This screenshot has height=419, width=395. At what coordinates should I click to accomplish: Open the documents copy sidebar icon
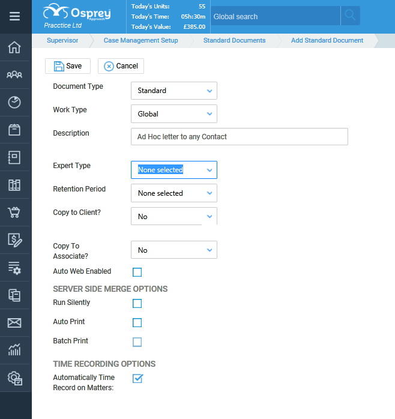(14, 295)
